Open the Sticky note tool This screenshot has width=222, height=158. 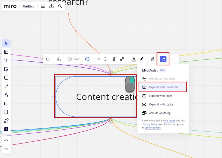click(6, 69)
